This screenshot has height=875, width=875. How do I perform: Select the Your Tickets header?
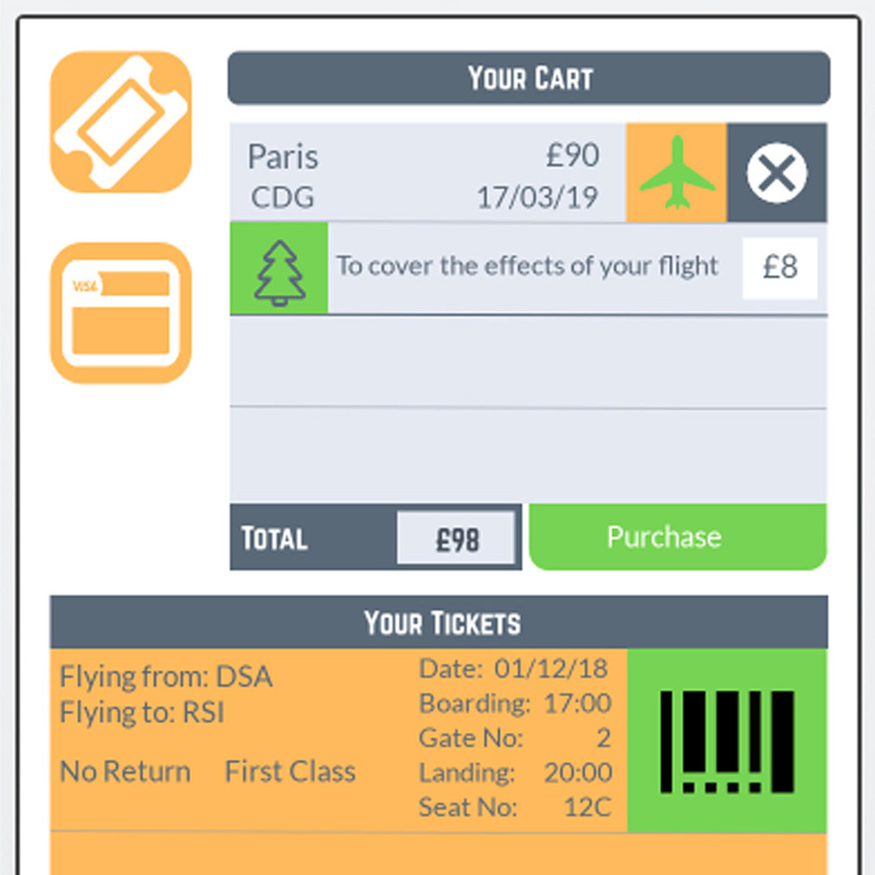click(x=440, y=621)
